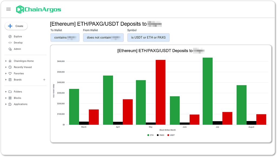Click the 'To Wallet' filter label
The image size is (277, 157).
pyautogui.click(x=56, y=30)
